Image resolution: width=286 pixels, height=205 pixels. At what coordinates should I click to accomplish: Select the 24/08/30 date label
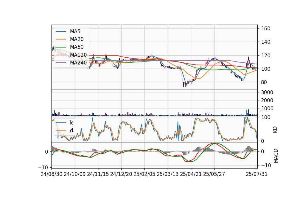point(52,174)
